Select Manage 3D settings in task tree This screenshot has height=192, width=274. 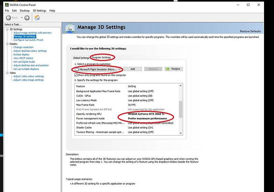coord(25,36)
